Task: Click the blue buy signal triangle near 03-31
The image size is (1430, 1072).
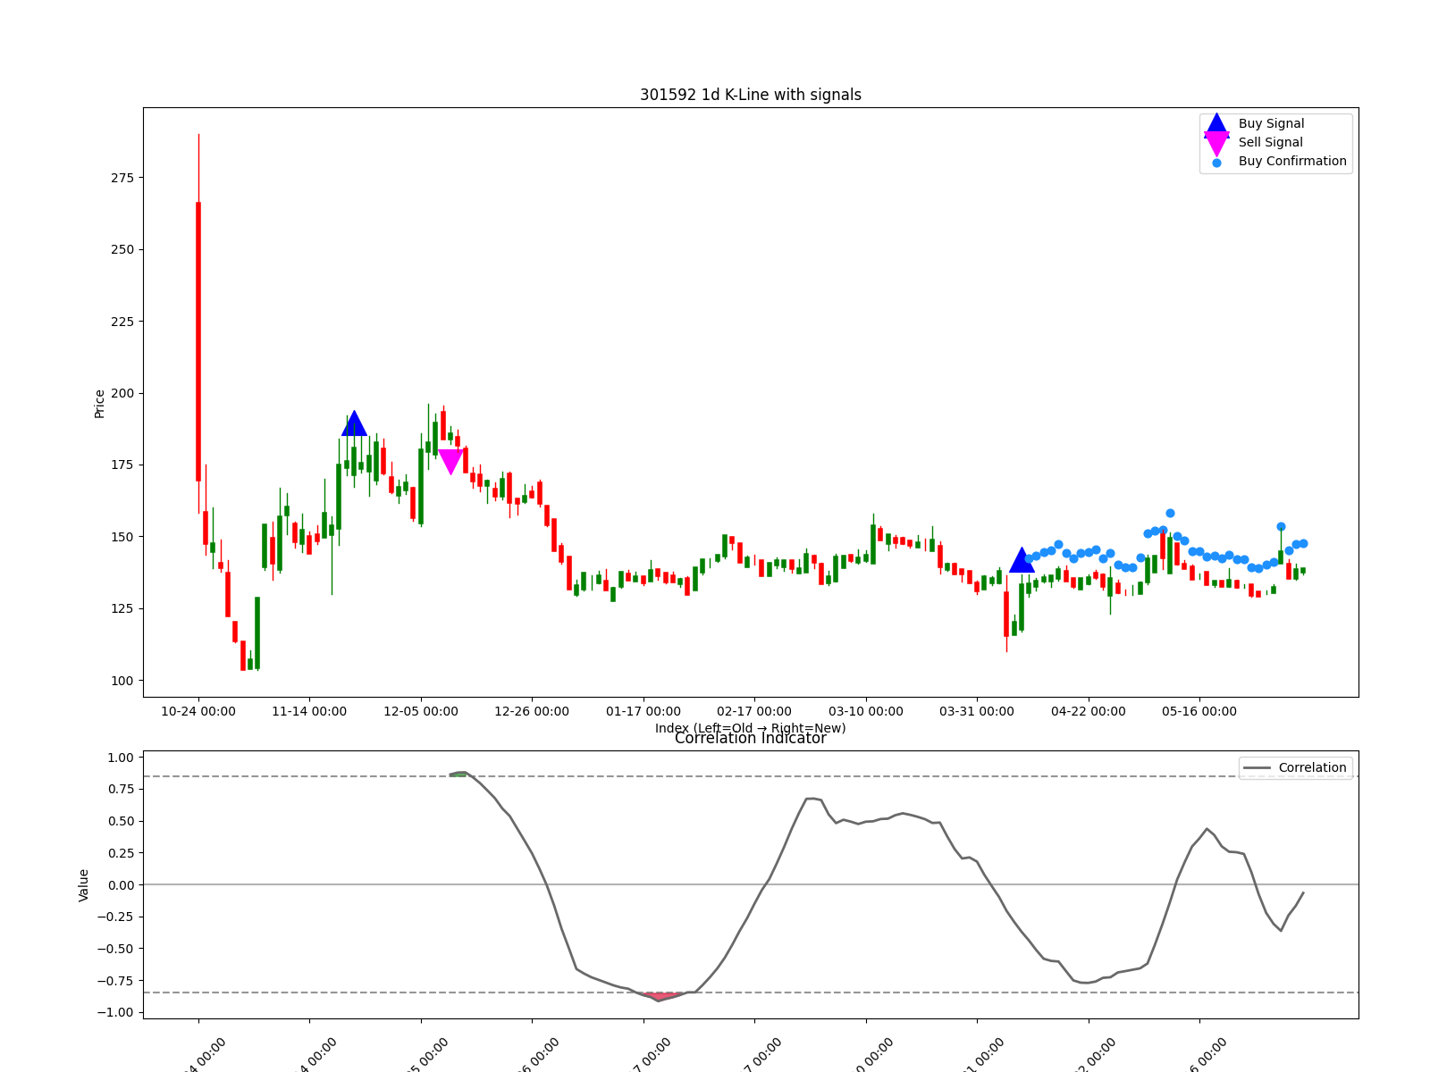Action: [1022, 560]
